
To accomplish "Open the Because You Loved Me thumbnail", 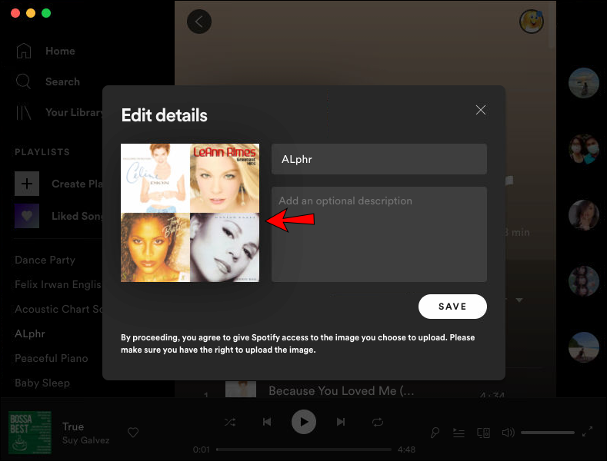I will [x=240, y=389].
